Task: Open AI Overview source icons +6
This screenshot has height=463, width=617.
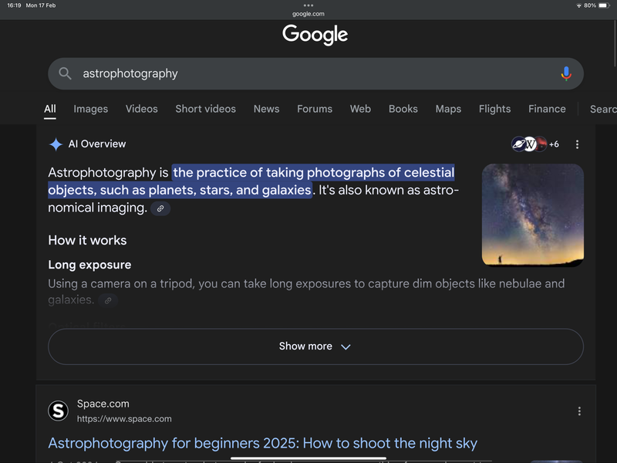Action: (x=534, y=144)
